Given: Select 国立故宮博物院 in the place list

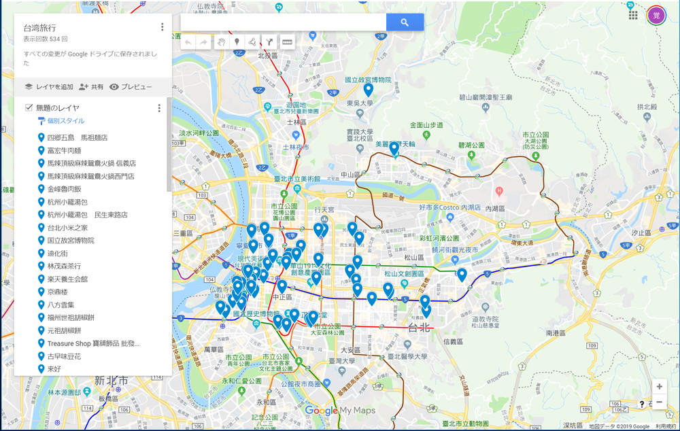Looking at the screenshot, I should (71, 241).
